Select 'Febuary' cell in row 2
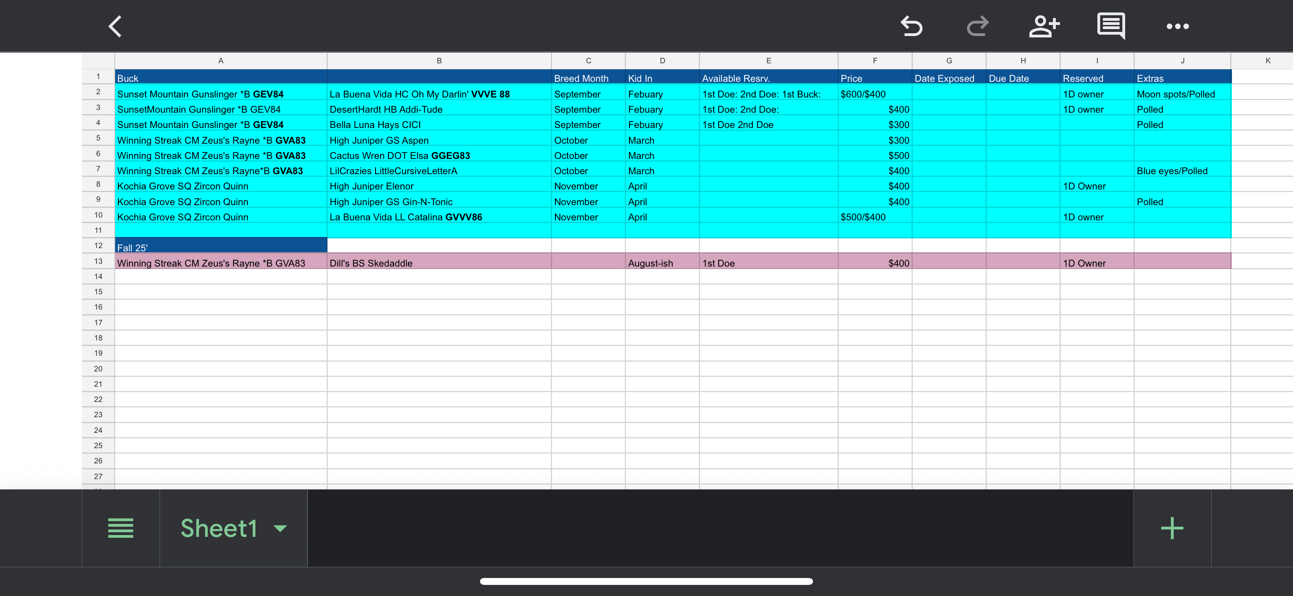Screen dimensions: 1293x596 click(662, 92)
